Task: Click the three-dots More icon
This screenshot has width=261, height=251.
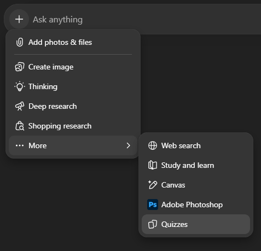Action: pos(20,145)
